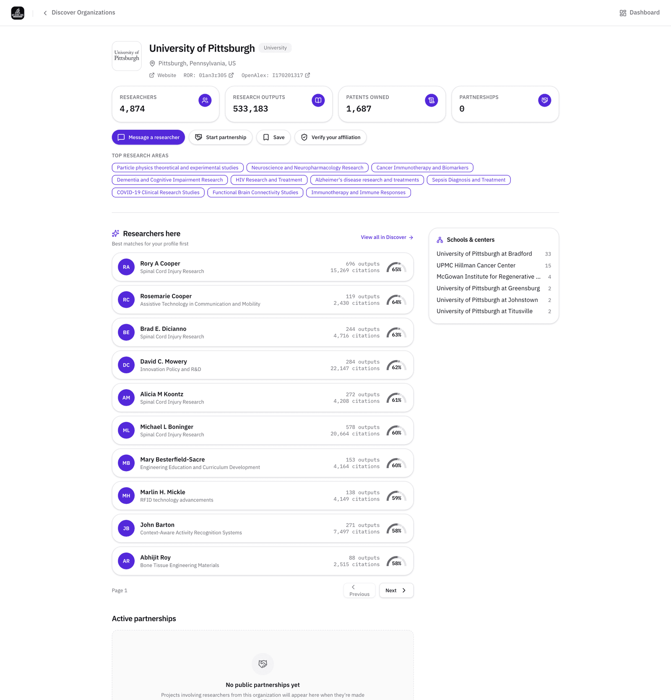
Task: Open the Dashboard grid icon
Action: point(623,13)
